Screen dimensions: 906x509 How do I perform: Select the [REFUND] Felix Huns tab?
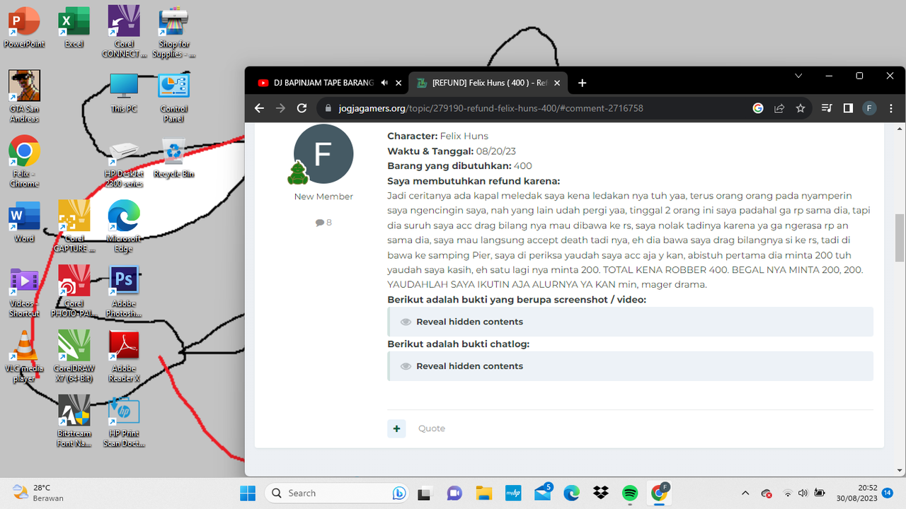pos(490,83)
